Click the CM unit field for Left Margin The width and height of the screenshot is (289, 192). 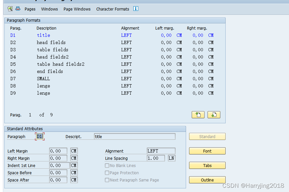pos(74,151)
